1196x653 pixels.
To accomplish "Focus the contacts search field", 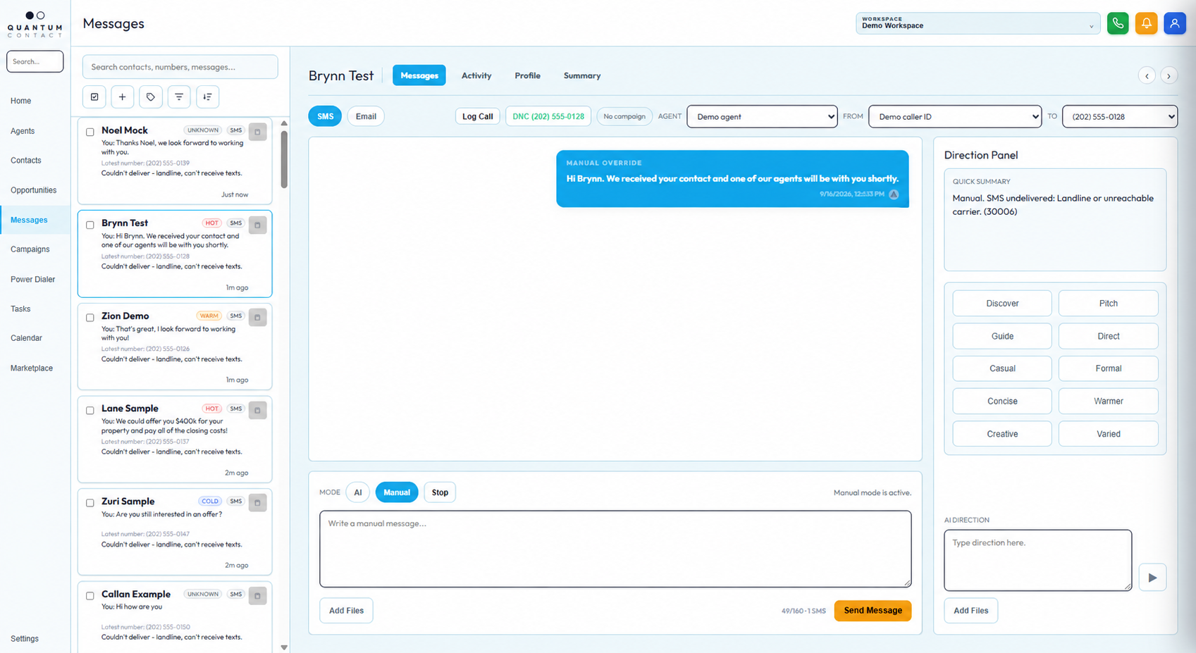I will pyautogui.click(x=180, y=67).
